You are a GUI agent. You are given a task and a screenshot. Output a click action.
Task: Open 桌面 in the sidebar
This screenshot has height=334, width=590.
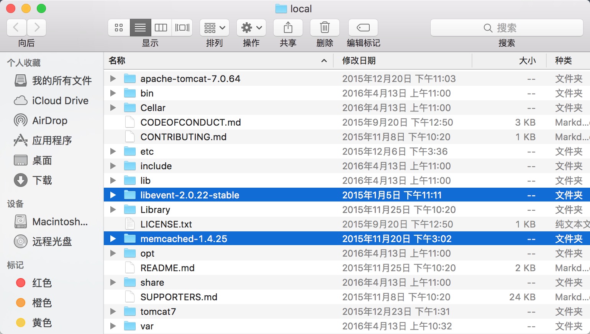[x=33, y=160]
